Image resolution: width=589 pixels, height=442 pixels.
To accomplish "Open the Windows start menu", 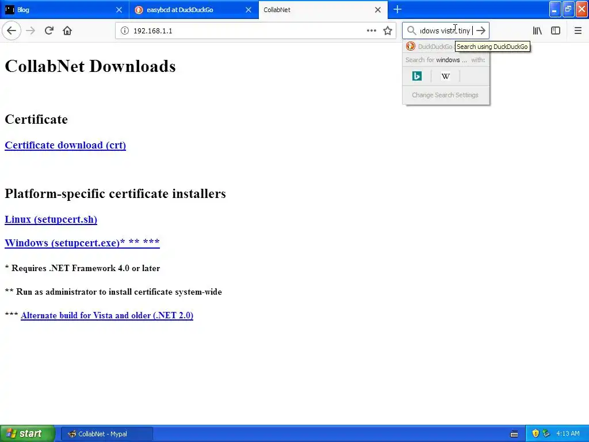I will tap(28, 434).
